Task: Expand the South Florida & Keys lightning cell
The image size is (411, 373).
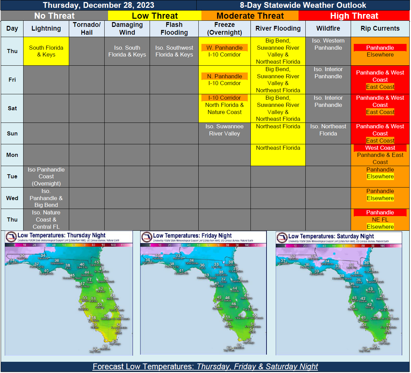Action: coord(46,51)
